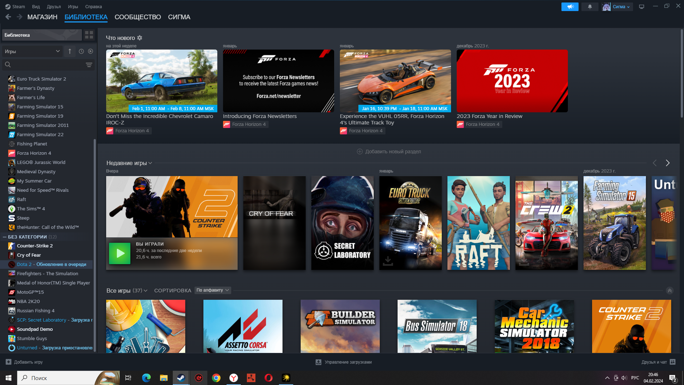Image resolution: width=684 pixels, height=385 pixels.
Task: Open the Игры menu in menu bar
Action: pos(73,6)
